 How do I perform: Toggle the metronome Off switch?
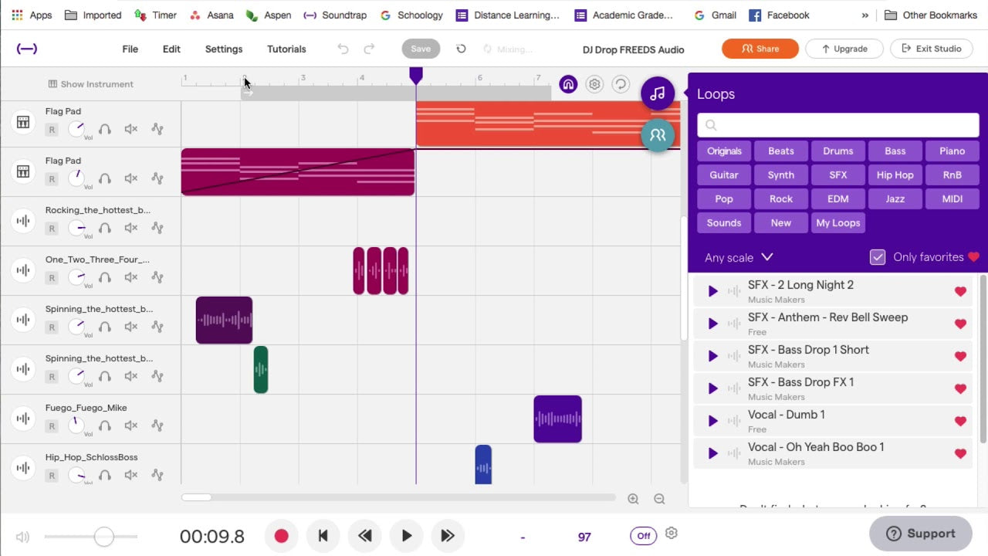coord(643,535)
